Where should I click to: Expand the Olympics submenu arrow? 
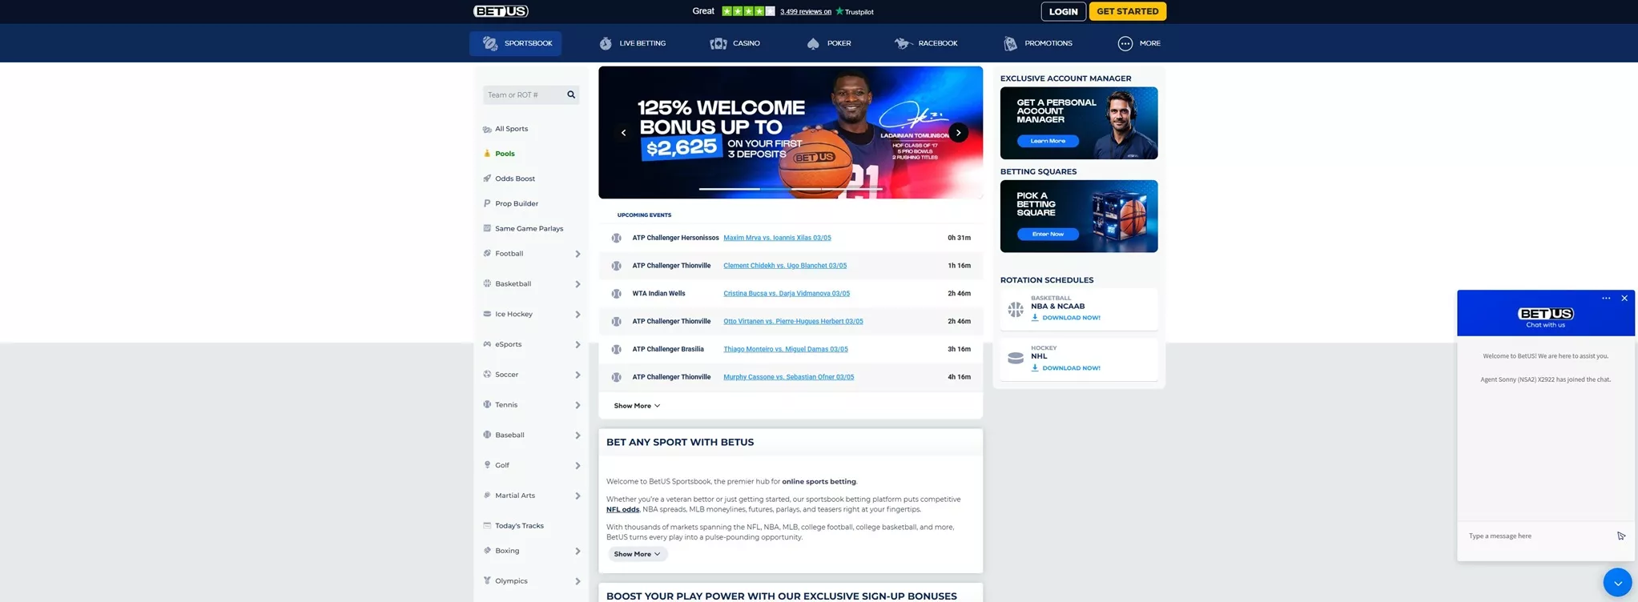click(578, 581)
